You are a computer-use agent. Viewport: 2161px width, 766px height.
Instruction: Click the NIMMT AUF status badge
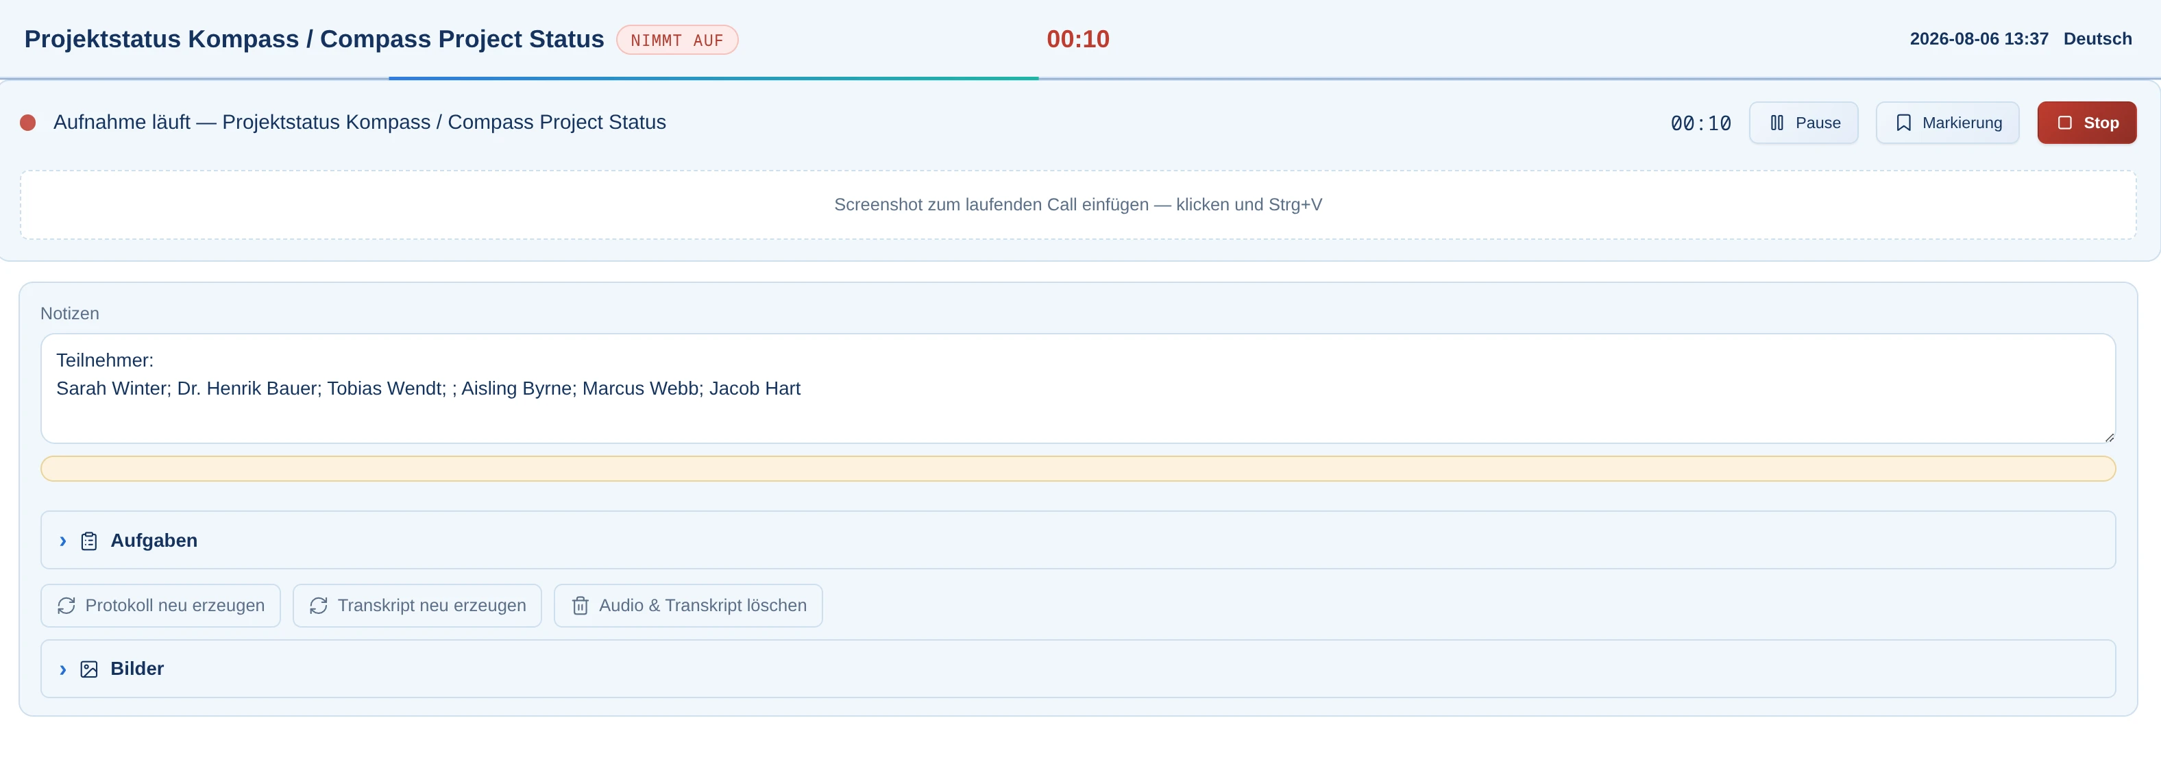point(677,40)
